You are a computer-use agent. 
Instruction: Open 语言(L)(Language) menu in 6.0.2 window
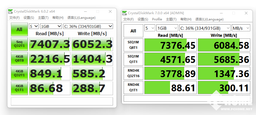pos(81,18)
